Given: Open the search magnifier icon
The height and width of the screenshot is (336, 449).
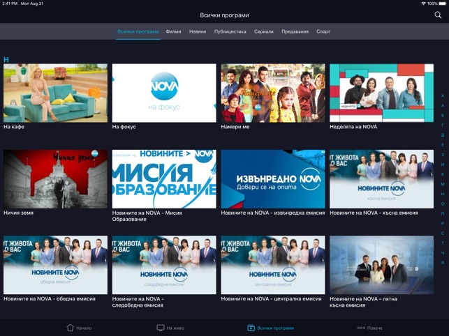Looking at the screenshot, I should (x=438, y=15).
